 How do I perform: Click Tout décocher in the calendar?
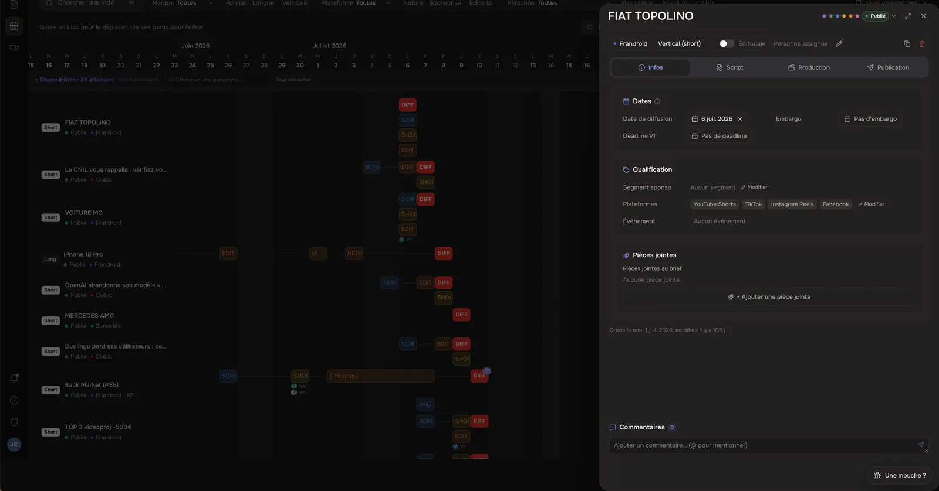293,80
